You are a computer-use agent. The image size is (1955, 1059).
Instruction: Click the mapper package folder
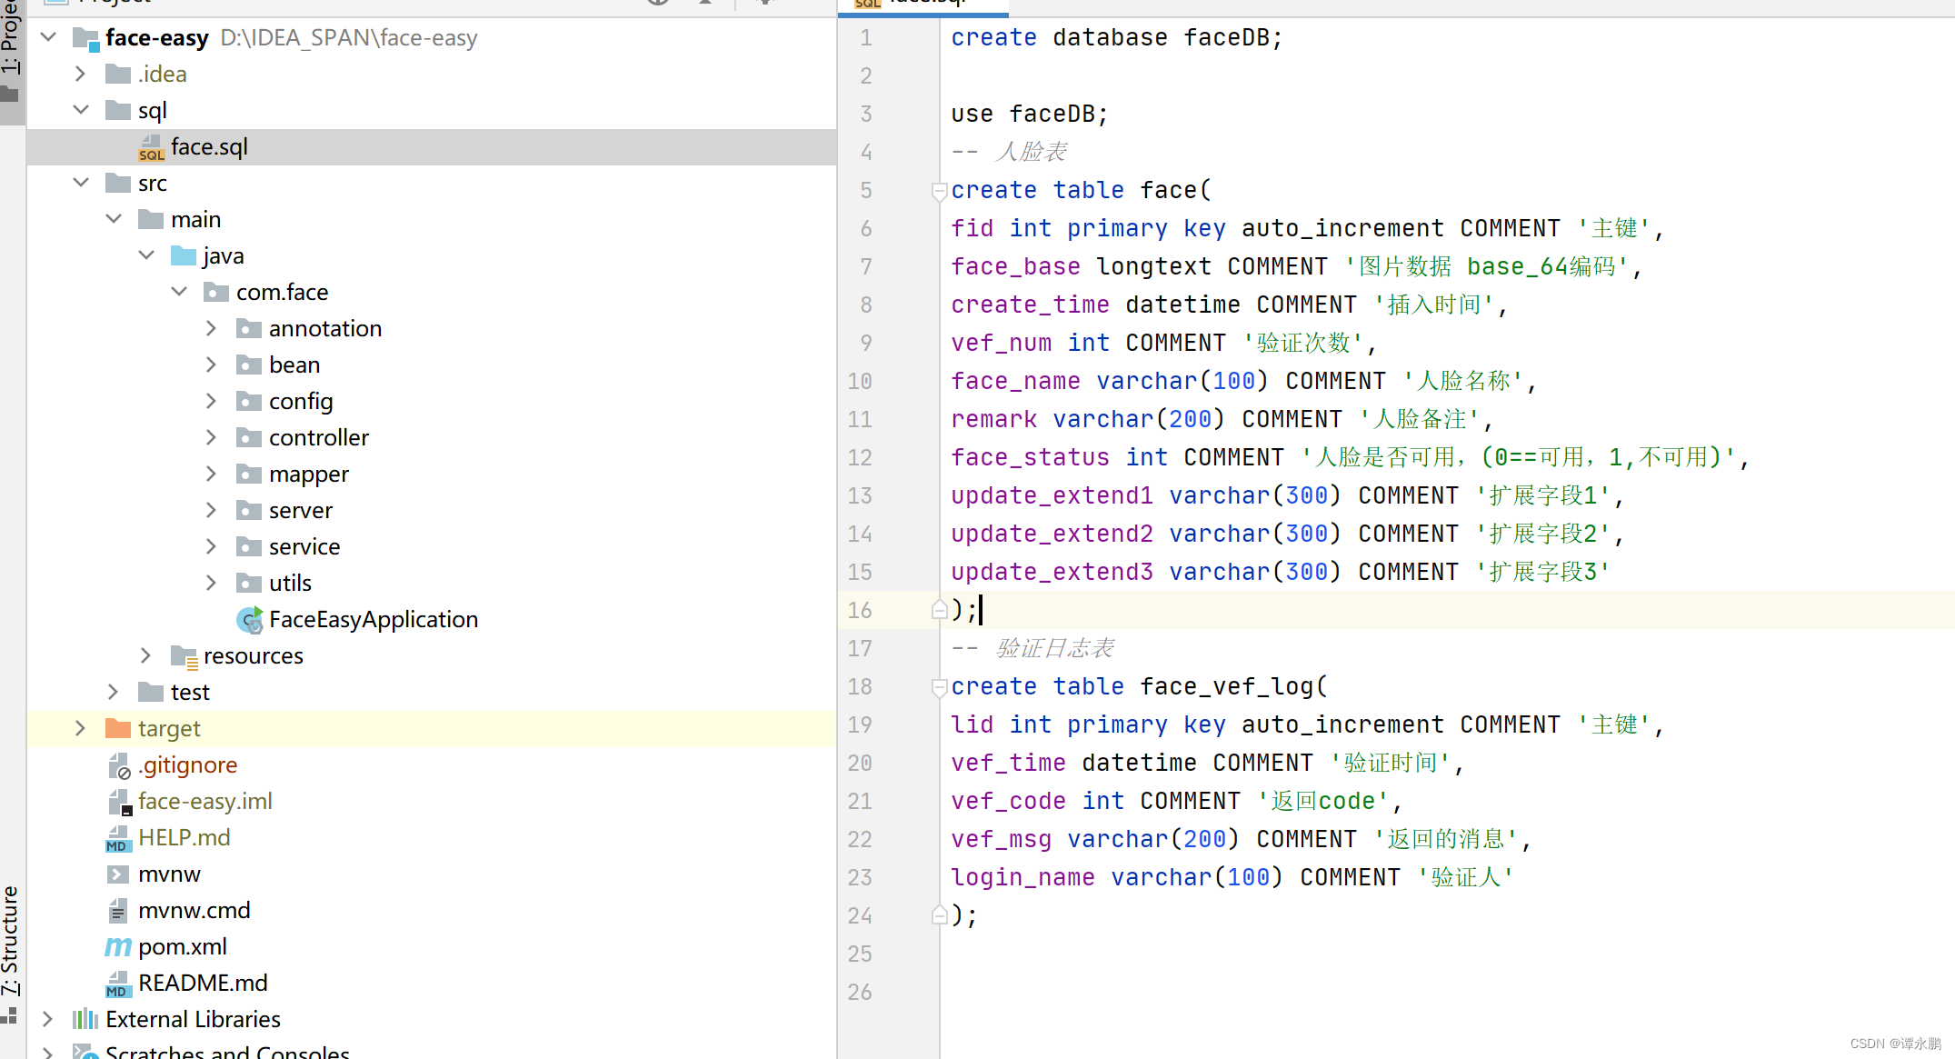click(x=309, y=474)
